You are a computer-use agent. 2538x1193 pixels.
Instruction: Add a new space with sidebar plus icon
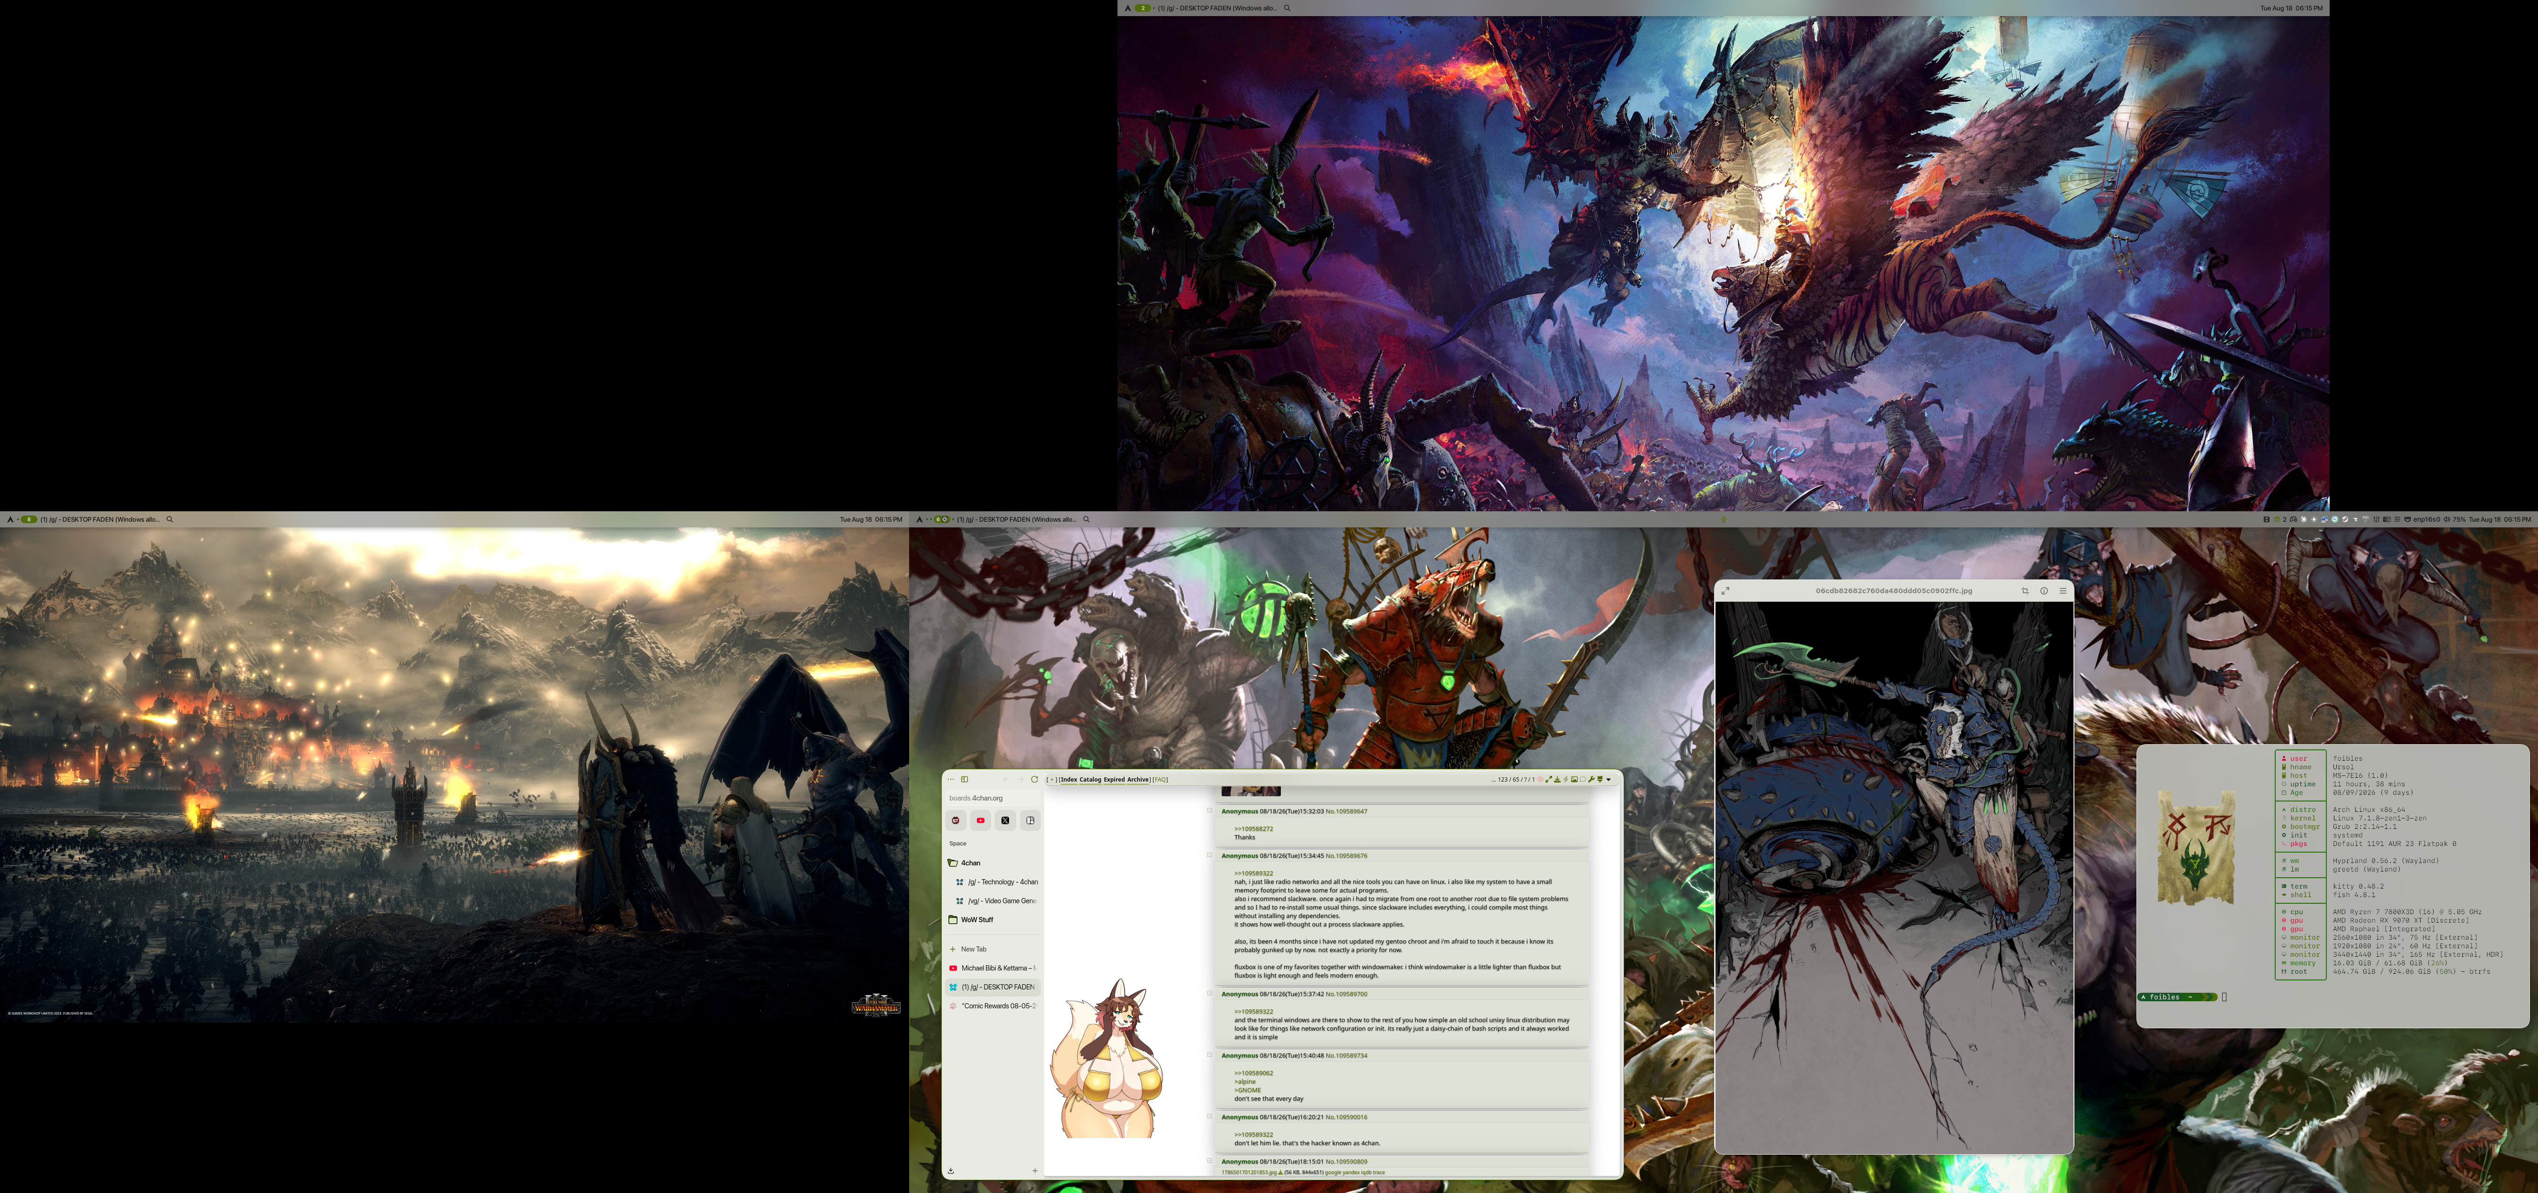[x=1035, y=1171]
